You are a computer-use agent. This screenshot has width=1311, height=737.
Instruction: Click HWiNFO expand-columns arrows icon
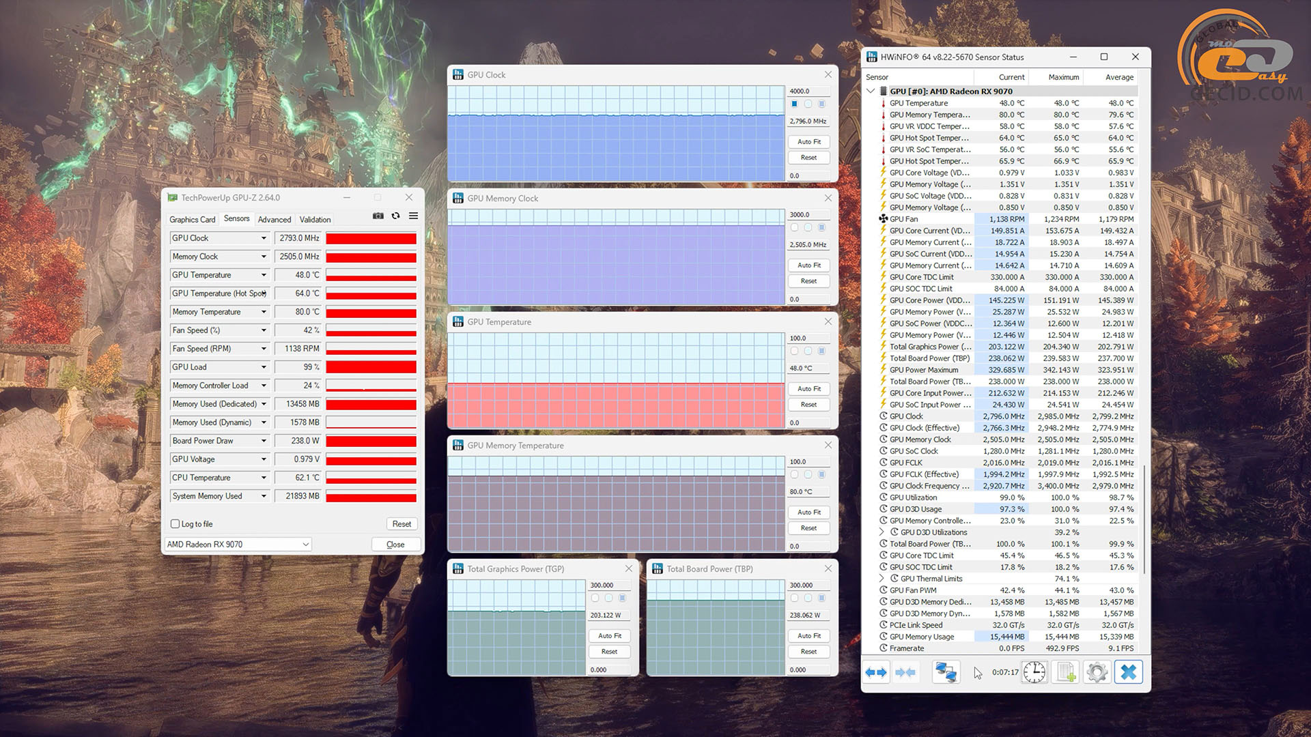[875, 672]
